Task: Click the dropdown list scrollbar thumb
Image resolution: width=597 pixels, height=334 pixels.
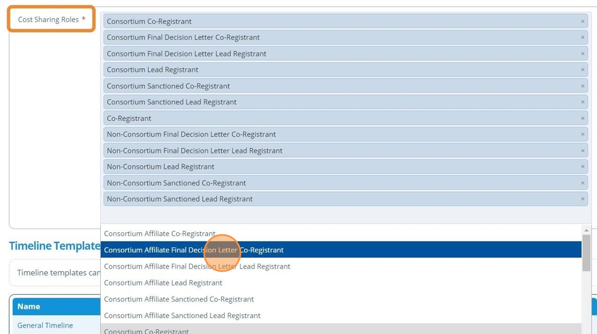Action: tap(586, 253)
